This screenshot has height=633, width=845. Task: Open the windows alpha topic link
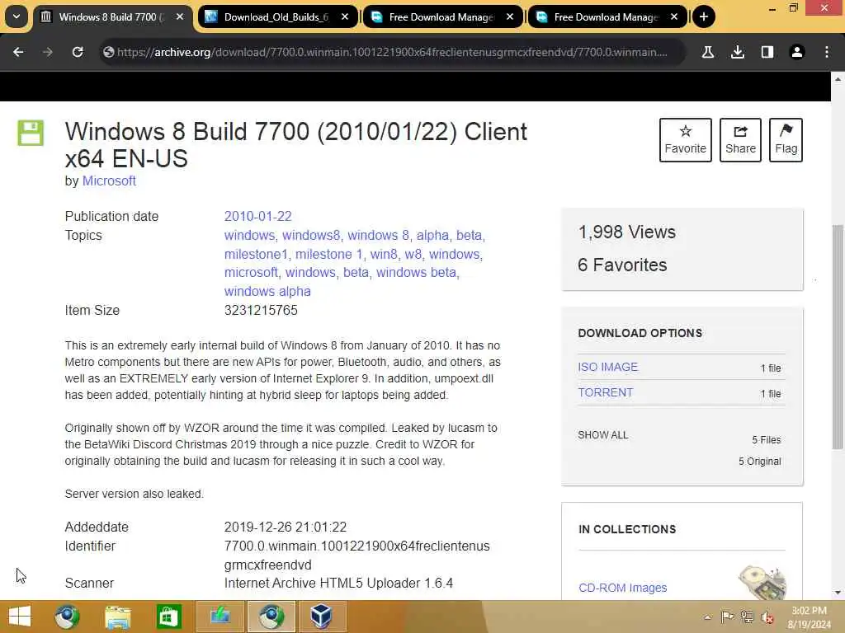click(x=267, y=291)
